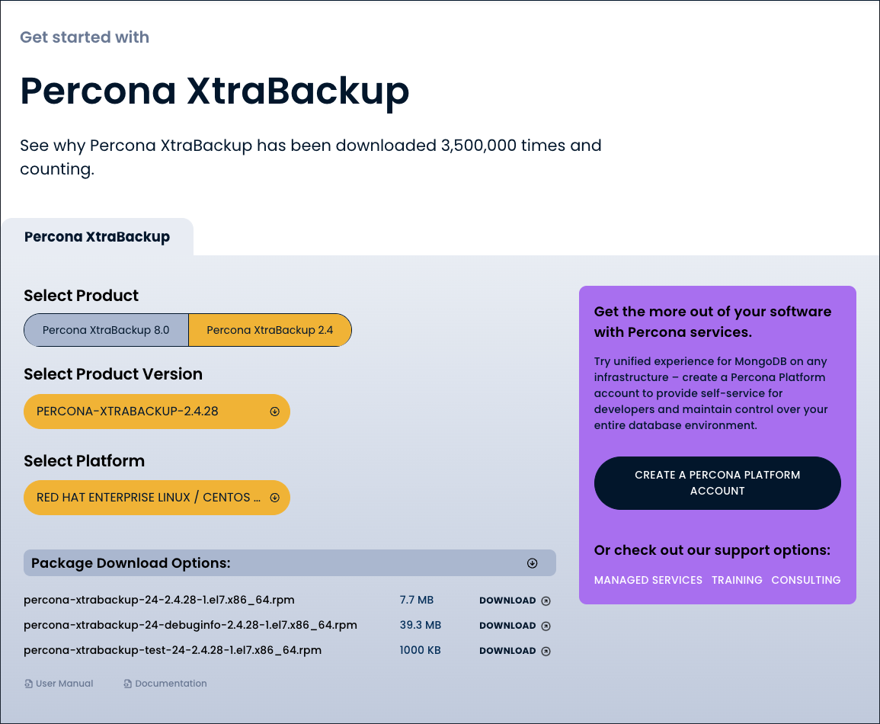Click file name percona-xtrabackup-24-2.4.28-1.el7.x86_64.rpm
This screenshot has width=880, height=724.
pyautogui.click(x=158, y=600)
